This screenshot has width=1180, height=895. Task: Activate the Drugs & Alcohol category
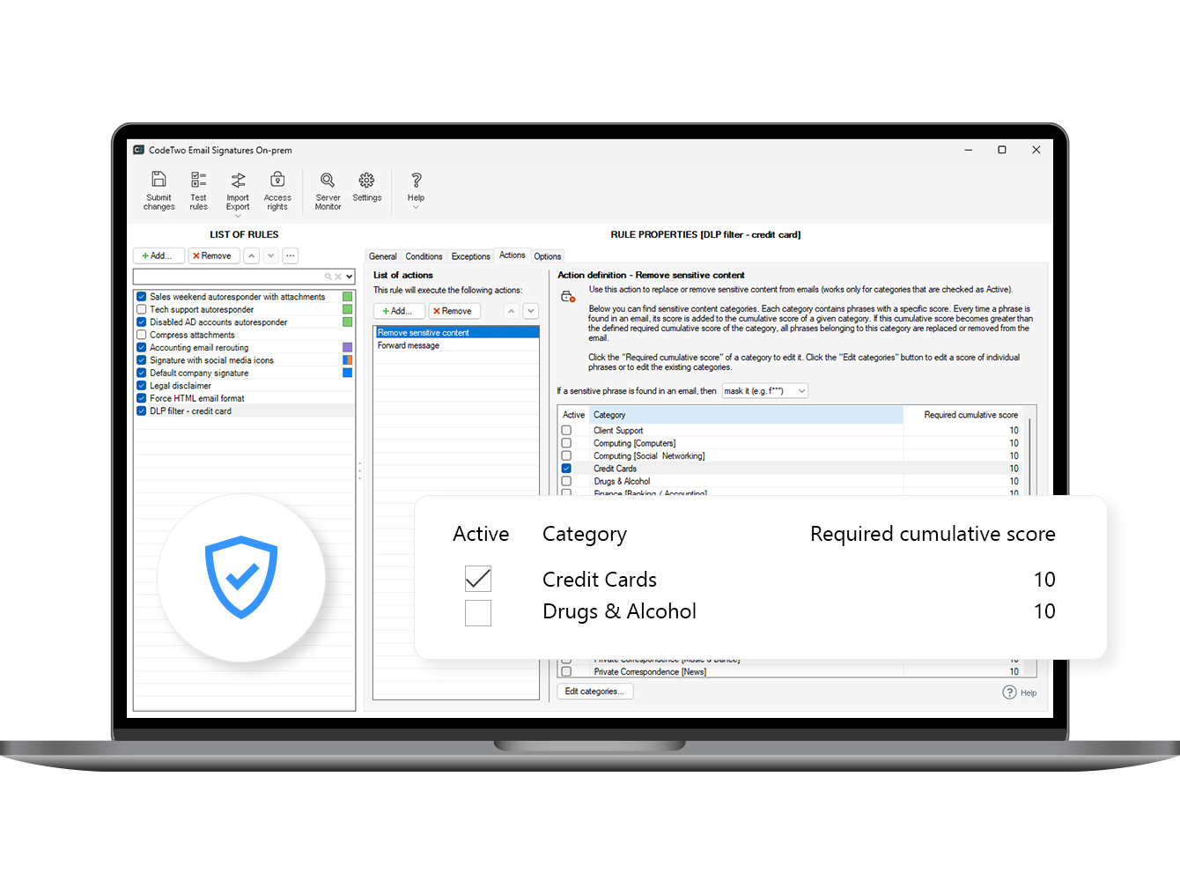(478, 613)
